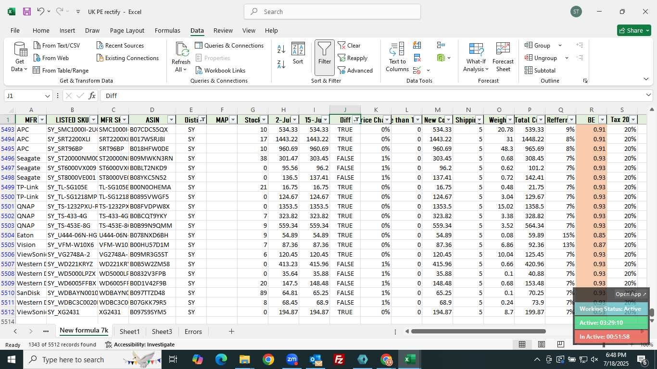Open the ASIN column filter dropdown

point(171,120)
